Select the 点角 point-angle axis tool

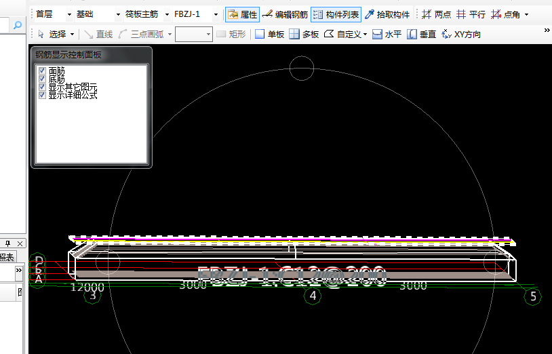505,14
